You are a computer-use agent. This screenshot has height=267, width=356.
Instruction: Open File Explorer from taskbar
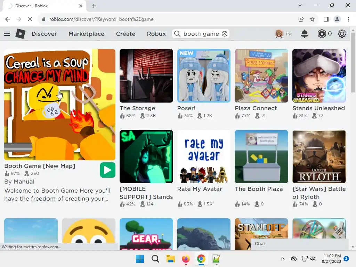click(170, 259)
